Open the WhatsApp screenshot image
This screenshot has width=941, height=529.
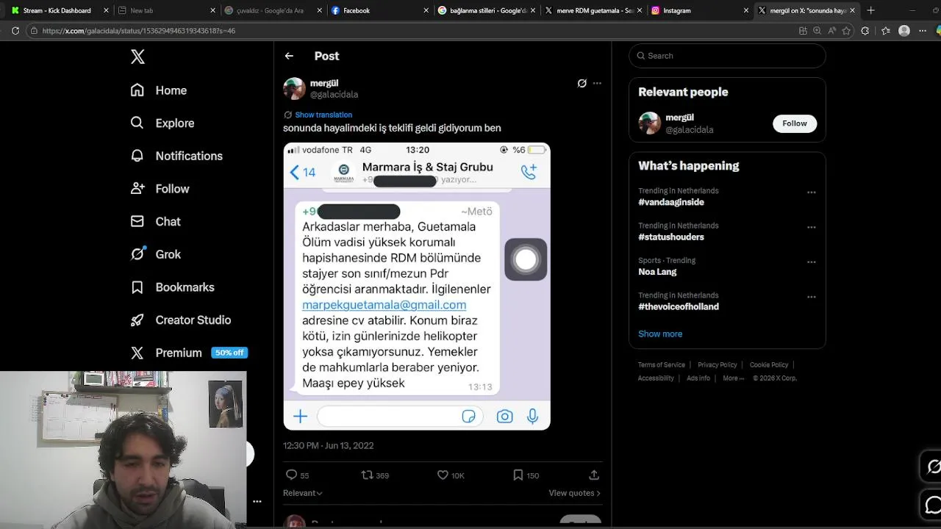(417, 286)
